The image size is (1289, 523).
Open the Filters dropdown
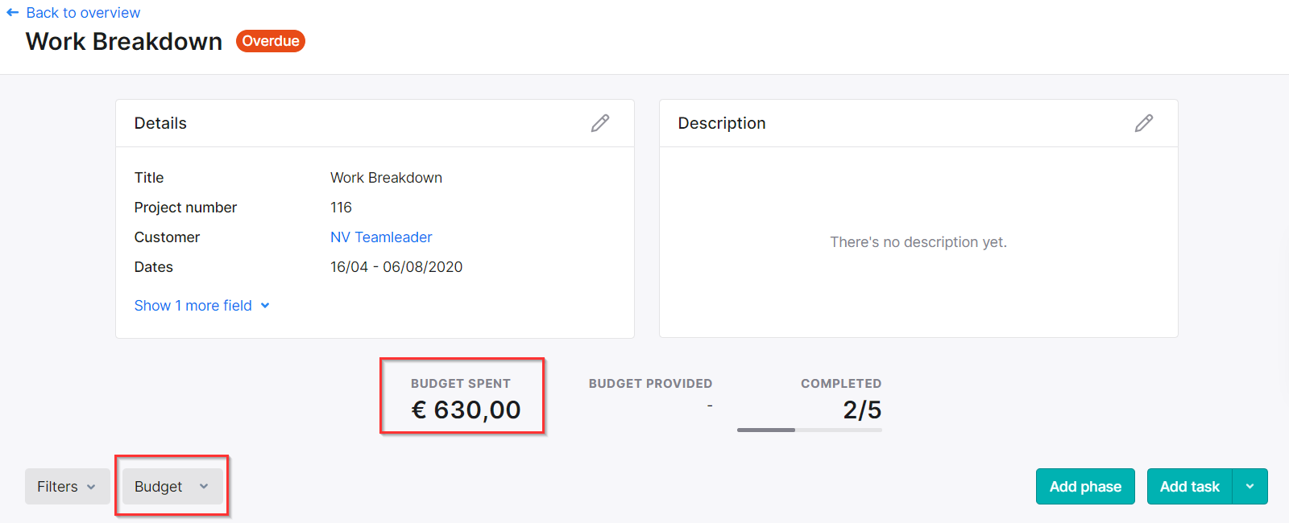pos(68,487)
